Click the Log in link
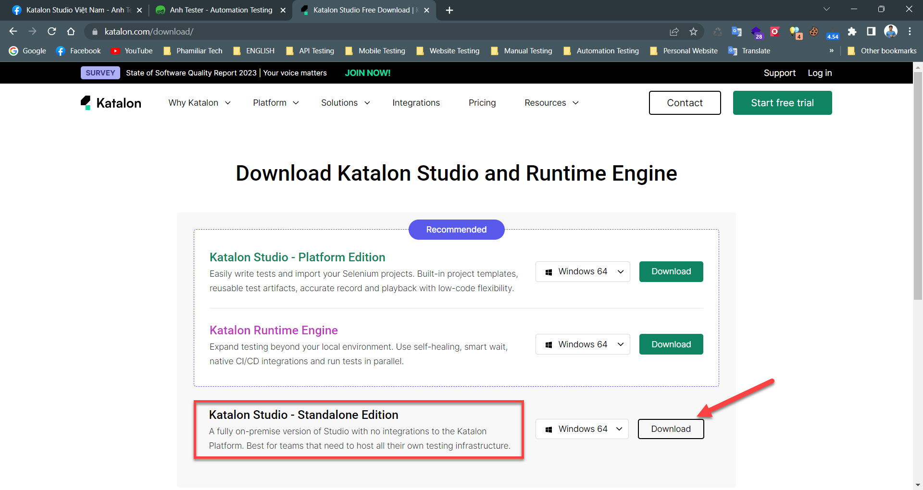The height and width of the screenshot is (490, 923). click(x=820, y=73)
